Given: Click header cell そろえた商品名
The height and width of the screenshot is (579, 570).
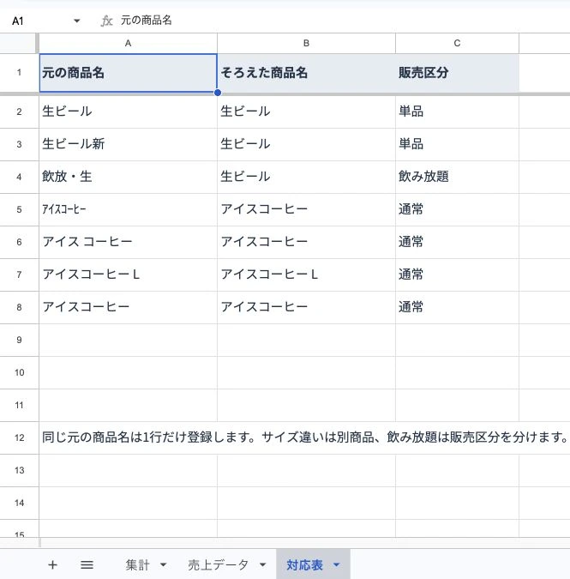Looking at the screenshot, I should coord(306,73).
